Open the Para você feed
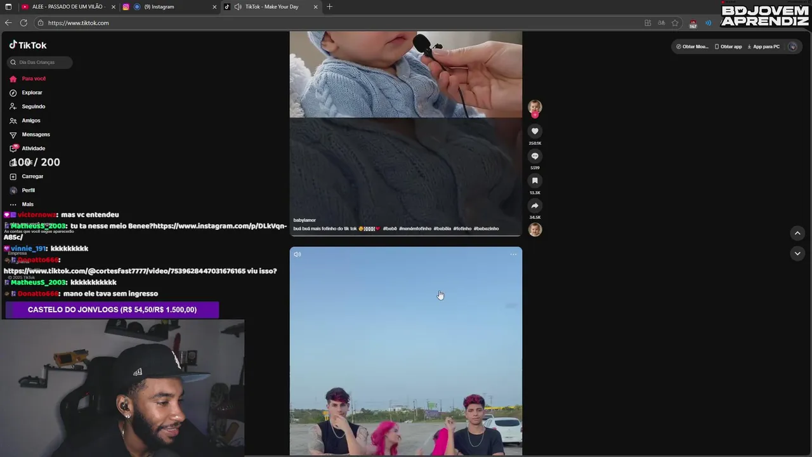This screenshot has width=812, height=457. (x=27, y=79)
